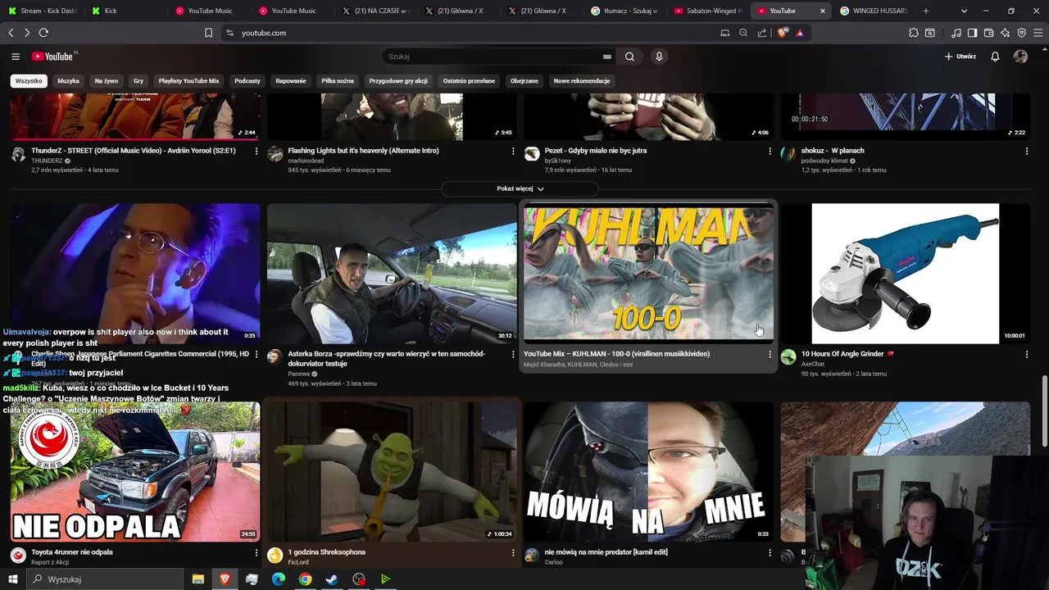View site information for youtube.com
The height and width of the screenshot is (590, 1049).
(x=229, y=33)
